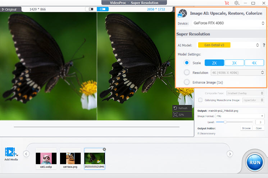Select the 20231010121846 butterfly thumbnail
Viewport: 268px width, 178px height.
pyautogui.click(x=95, y=159)
